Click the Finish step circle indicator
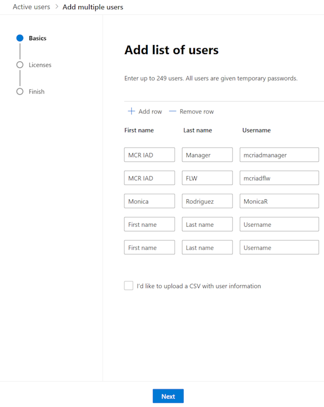This screenshot has width=324, height=407. tap(20, 92)
